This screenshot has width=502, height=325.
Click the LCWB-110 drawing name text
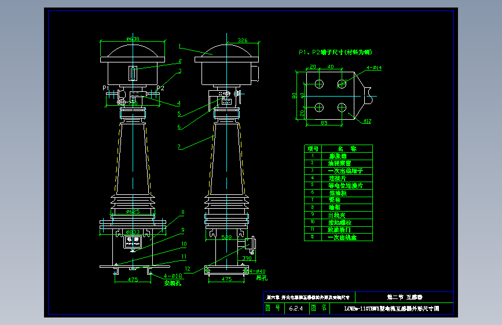(391, 308)
